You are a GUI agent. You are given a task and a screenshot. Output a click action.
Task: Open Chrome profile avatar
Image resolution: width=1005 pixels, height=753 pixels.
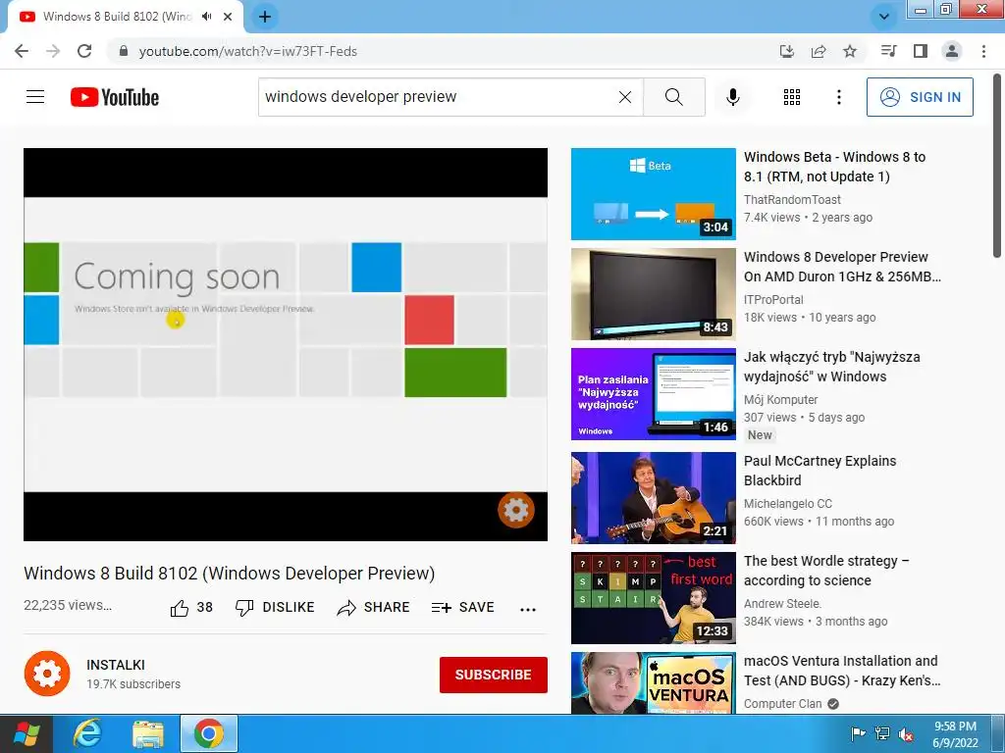tap(952, 51)
